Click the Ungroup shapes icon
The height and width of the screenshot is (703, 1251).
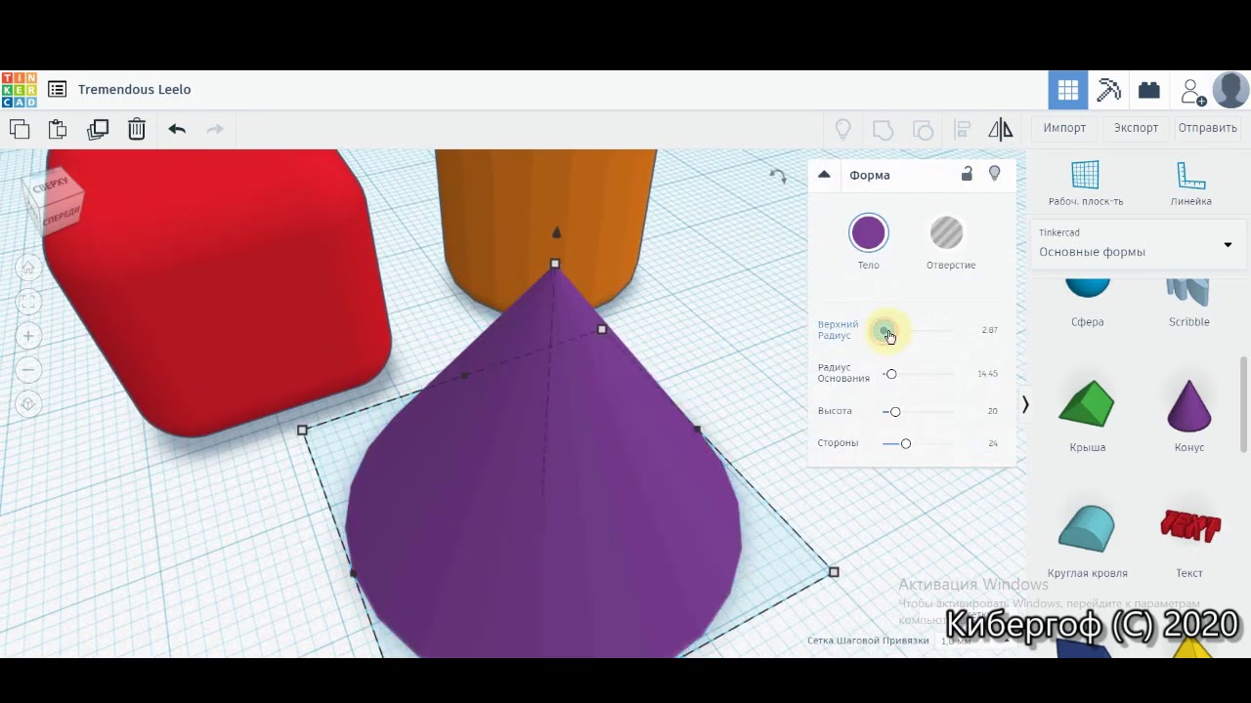[923, 129]
